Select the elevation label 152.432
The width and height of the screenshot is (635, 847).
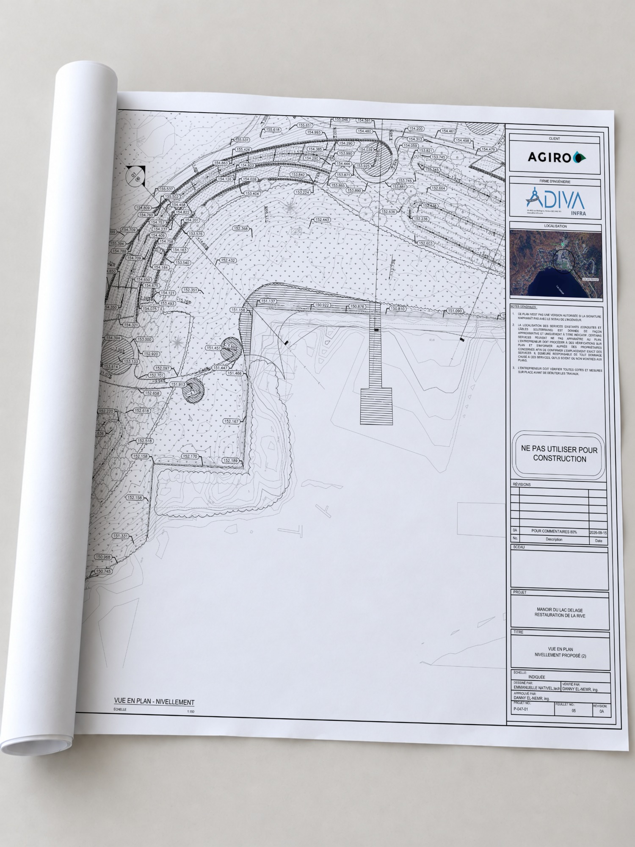click(228, 260)
